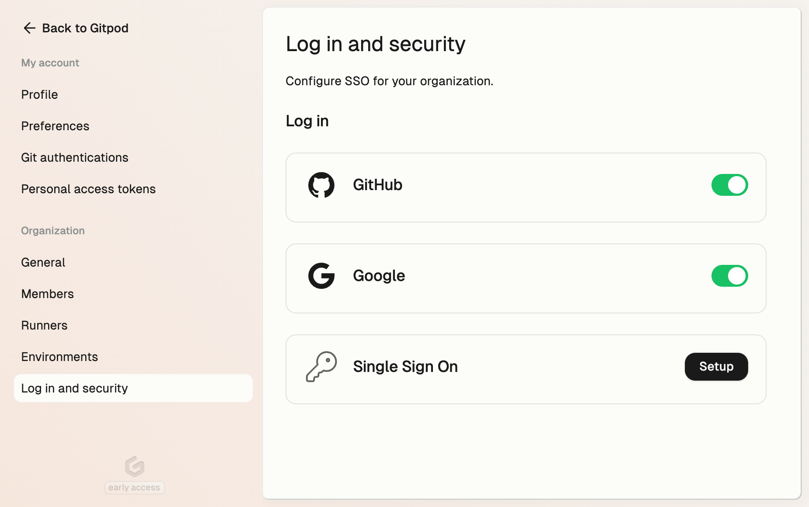This screenshot has width=809, height=507.
Task: Click the early access badge
Action: click(135, 487)
